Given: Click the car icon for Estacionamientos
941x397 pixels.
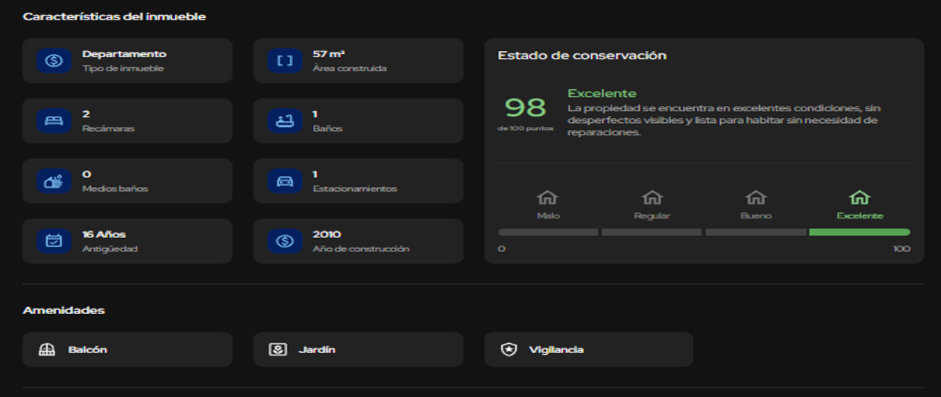Looking at the screenshot, I should pos(285,181).
